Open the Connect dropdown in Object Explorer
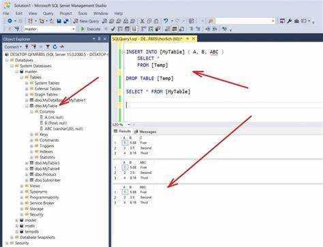Image resolution: width=323 pixels, height=247 pixels. click(13, 46)
